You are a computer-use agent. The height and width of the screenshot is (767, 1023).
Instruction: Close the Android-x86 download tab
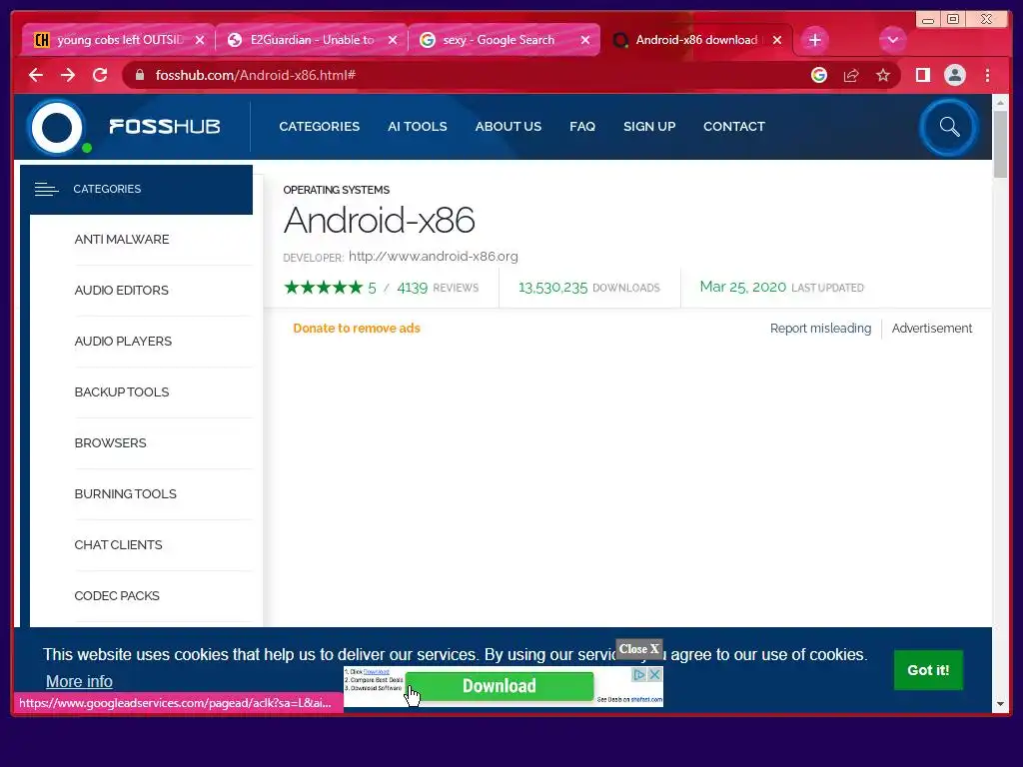[x=777, y=40]
